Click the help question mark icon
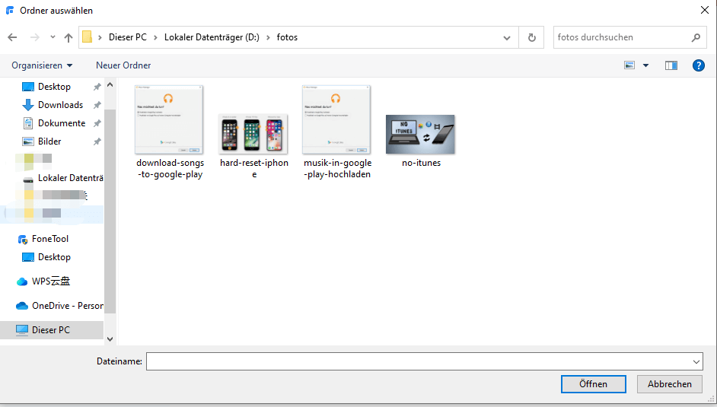This screenshot has width=717, height=407. coord(698,65)
